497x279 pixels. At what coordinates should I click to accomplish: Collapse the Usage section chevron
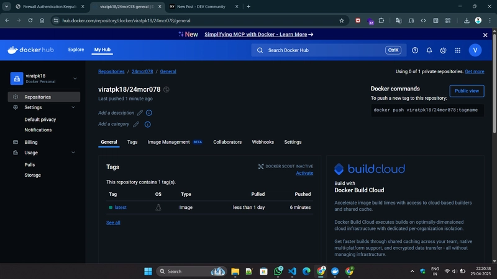click(73, 153)
